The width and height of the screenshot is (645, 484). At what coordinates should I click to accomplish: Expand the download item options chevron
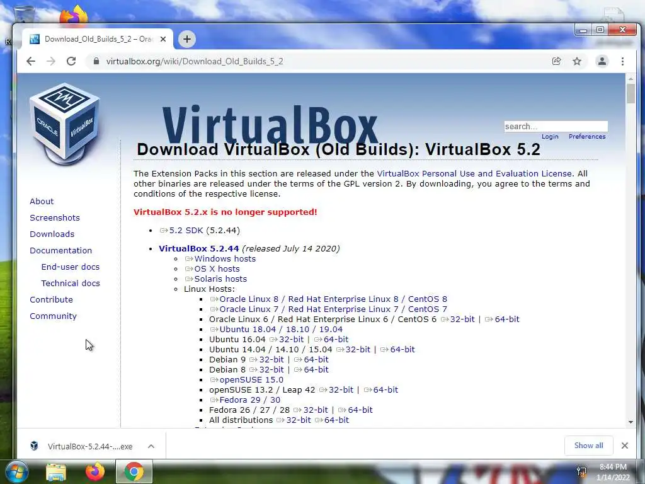(x=151, y=446)
